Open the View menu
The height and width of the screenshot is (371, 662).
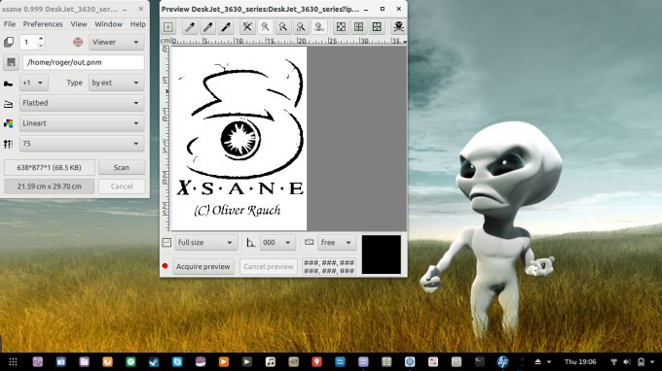click(x=79, y=24)
